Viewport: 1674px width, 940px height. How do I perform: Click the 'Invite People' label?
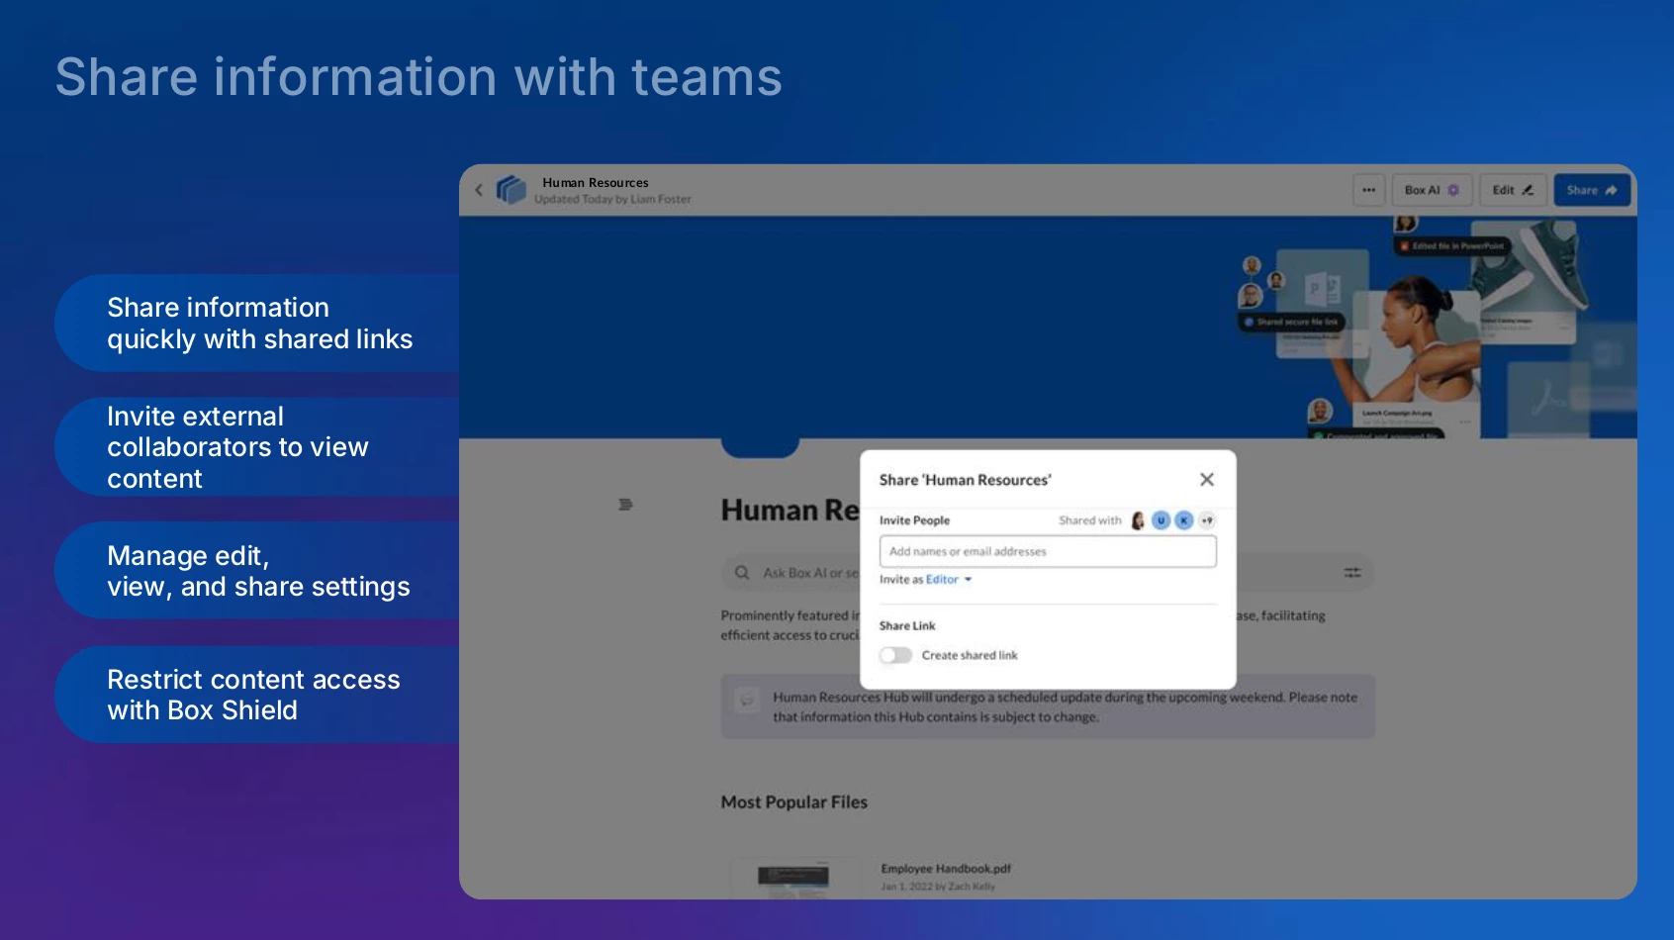914,520
